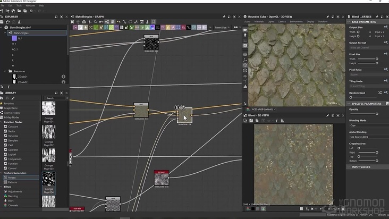Select Blending under Filters
389x219 pixels.
pyautogui.click(x=13, y=196)
